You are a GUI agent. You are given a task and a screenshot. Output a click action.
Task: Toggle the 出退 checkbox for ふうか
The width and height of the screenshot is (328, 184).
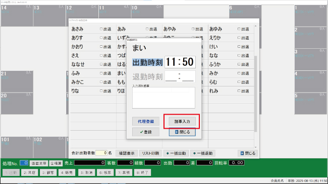coord(239,64)
